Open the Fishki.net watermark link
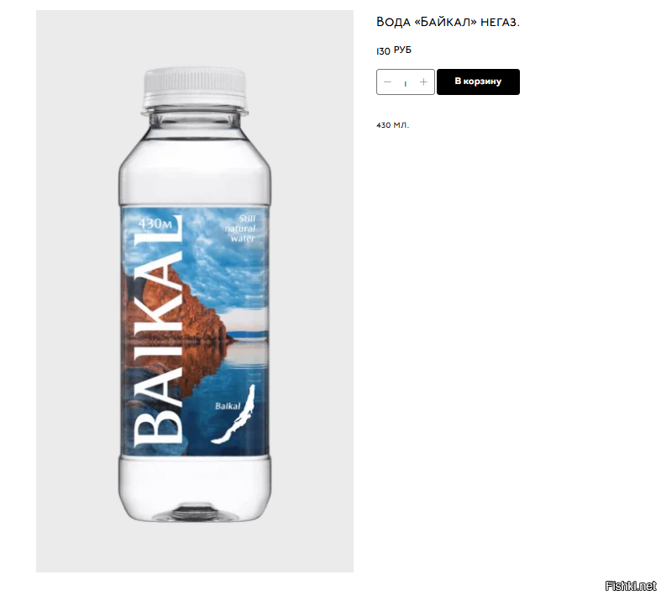Image resolution: width=661 pixels, height=596 pixels. coord(631,586)
